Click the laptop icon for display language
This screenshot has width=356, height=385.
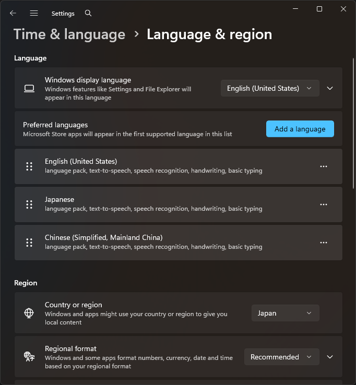click(29, 88)
